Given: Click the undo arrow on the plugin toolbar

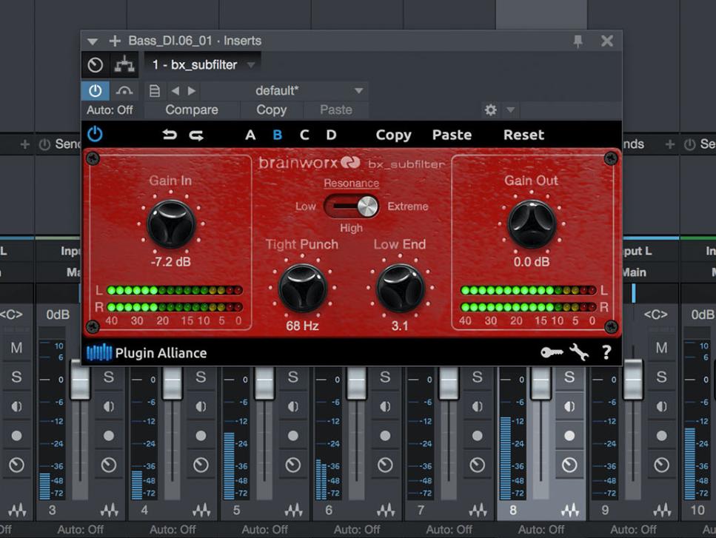Looking at the screenshot, I should 170,135.
